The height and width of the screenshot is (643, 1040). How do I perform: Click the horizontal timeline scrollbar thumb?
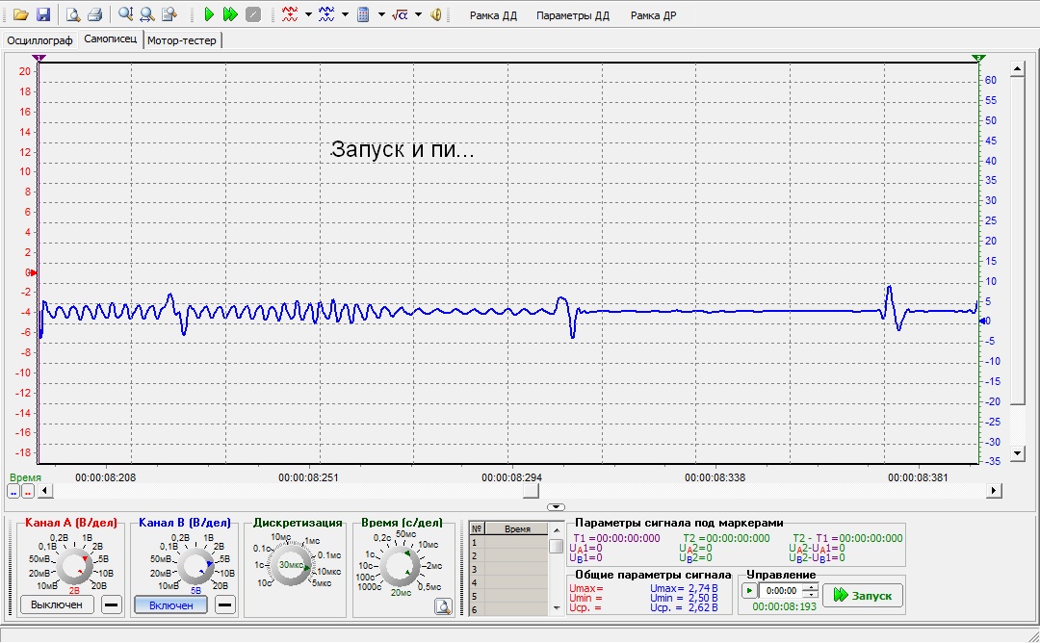(530, 491)
